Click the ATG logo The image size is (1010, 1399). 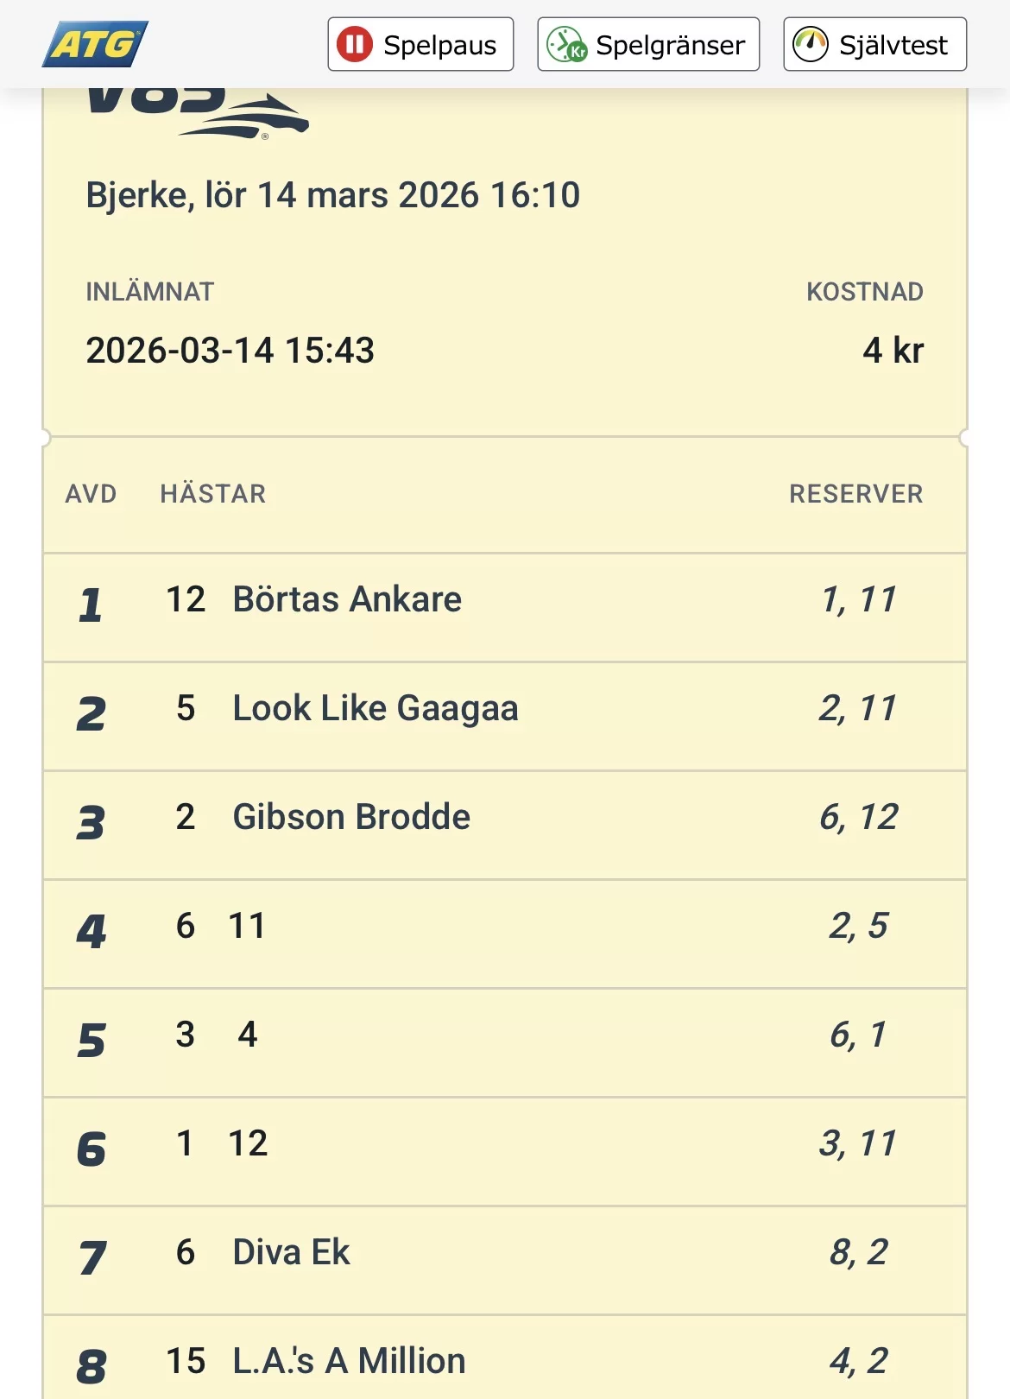(x=95, y=44)
